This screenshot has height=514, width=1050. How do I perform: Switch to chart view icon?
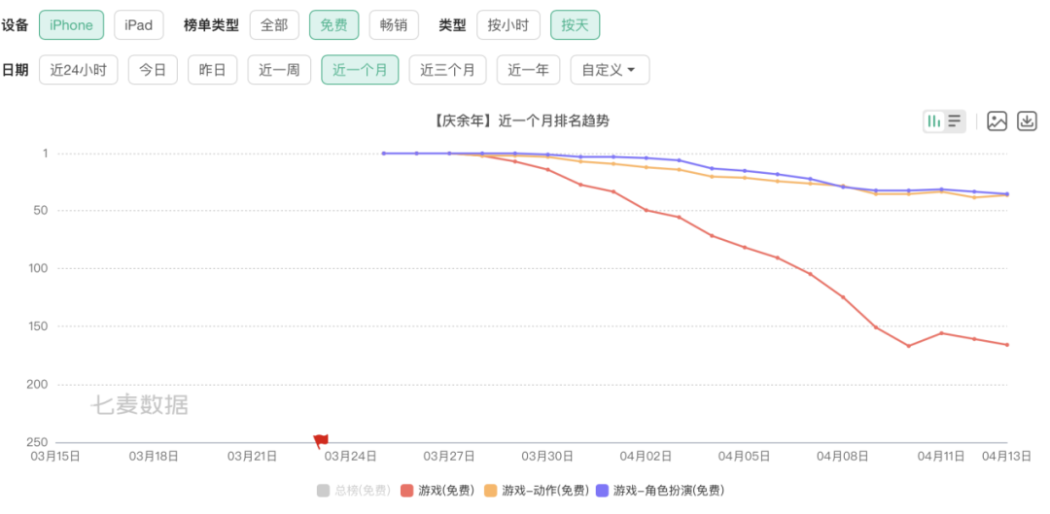coord(933,121)
